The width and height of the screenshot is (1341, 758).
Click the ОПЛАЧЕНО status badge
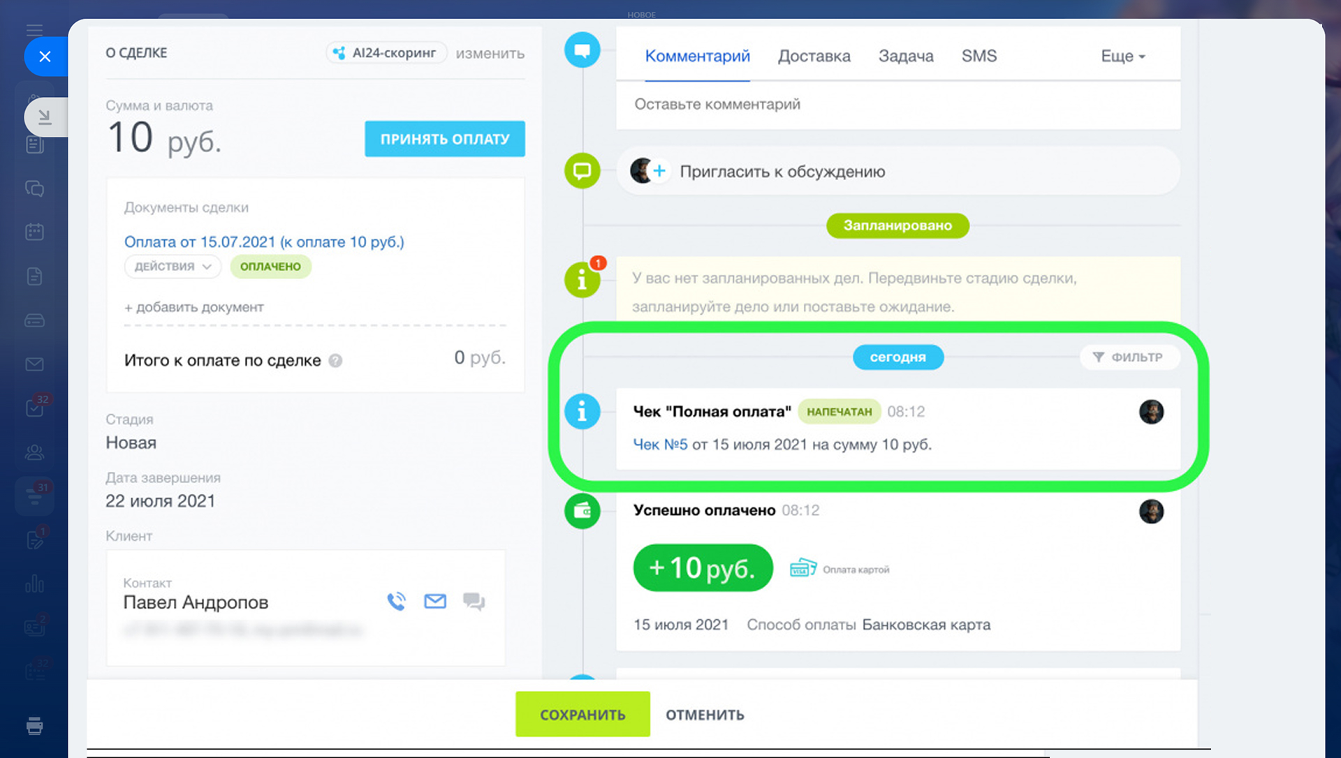click(270, 267)
